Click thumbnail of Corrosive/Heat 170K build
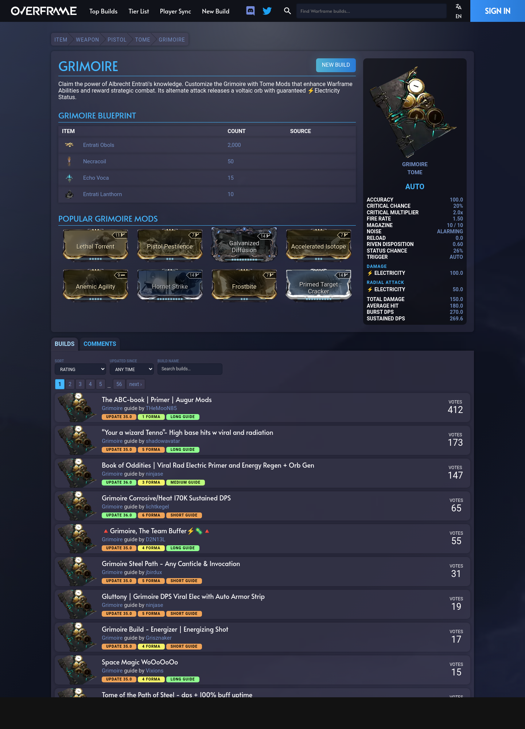Viewport: 525px width, 729px height. [x=77, y=506]
